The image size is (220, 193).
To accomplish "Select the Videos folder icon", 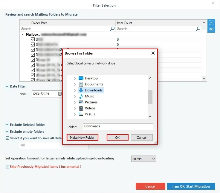I will tap(81, 108).
